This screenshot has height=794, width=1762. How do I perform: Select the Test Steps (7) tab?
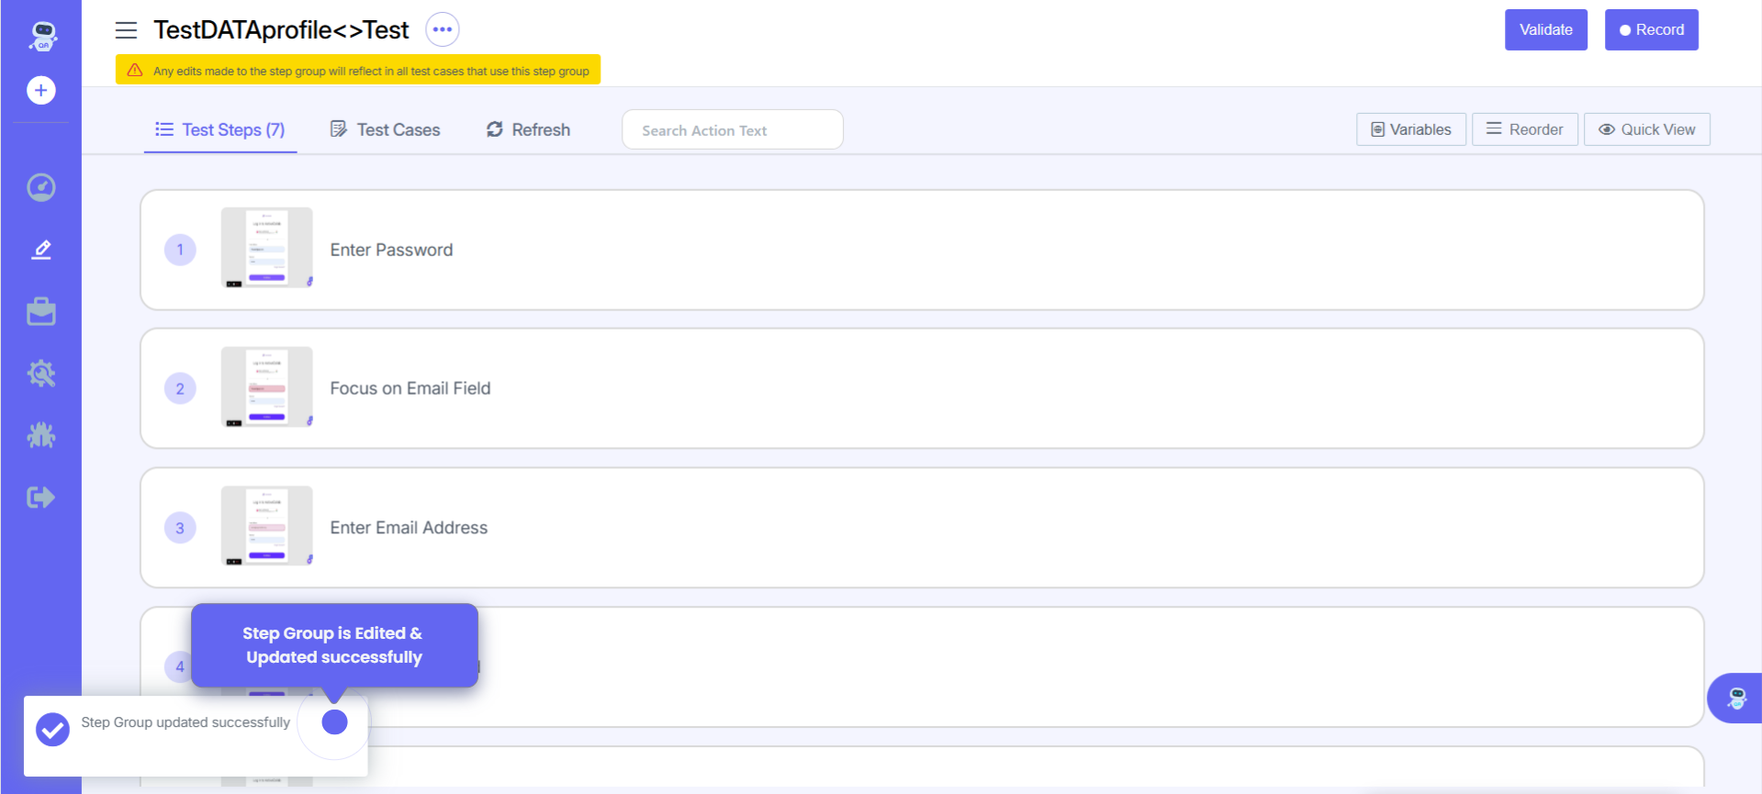(x=220, y=129)
